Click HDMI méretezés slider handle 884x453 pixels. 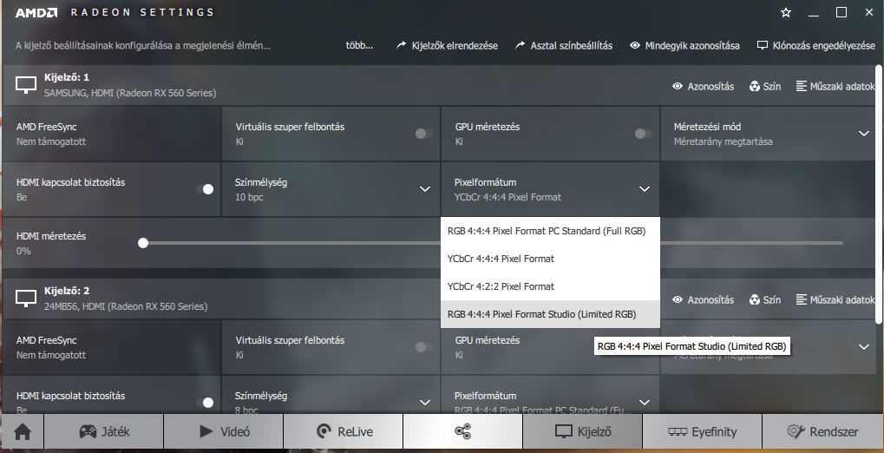pos(143,243)
